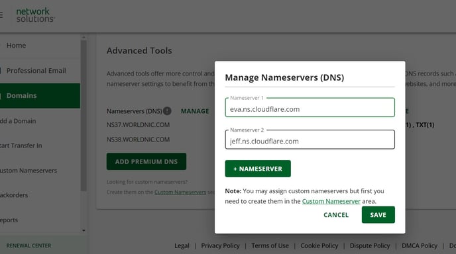Viewport: 456px width, 254px height.
Task: Click the Nameservers (DNS) info icon
Action: coord(167,111)
